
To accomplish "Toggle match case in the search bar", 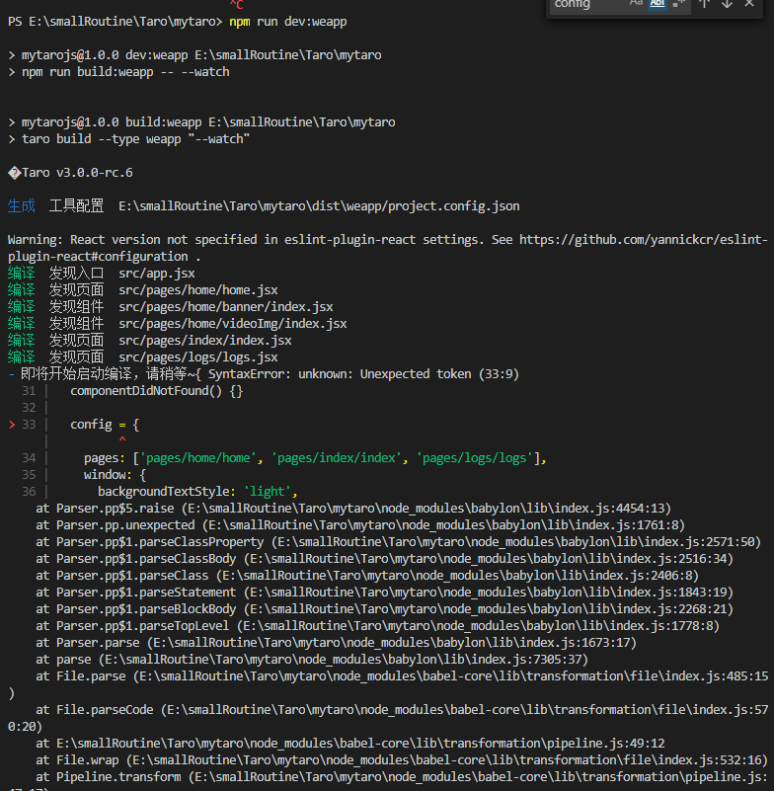I will (636, 6).
